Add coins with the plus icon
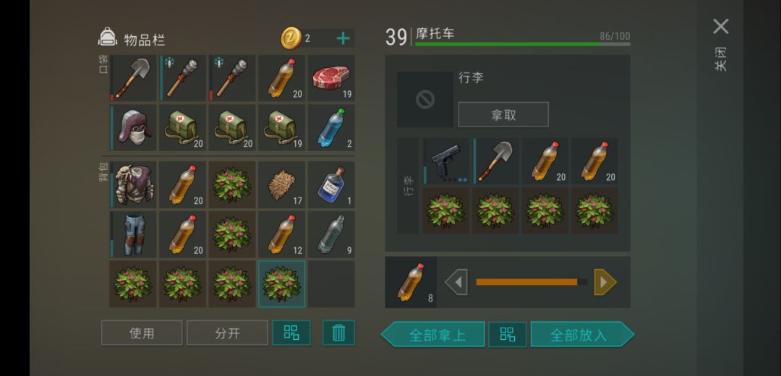Viewport: 781px width, 376px height. (343, 38)
